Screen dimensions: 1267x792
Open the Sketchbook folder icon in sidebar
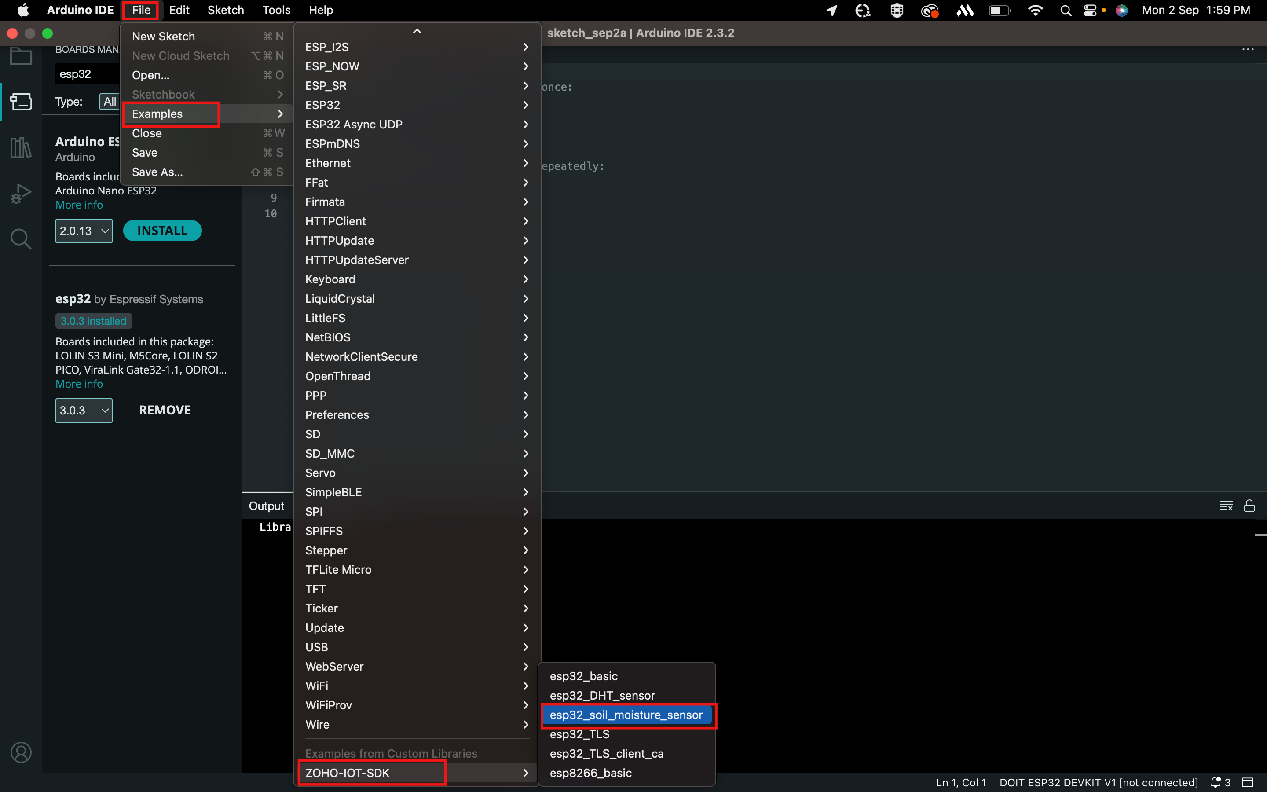21,56
